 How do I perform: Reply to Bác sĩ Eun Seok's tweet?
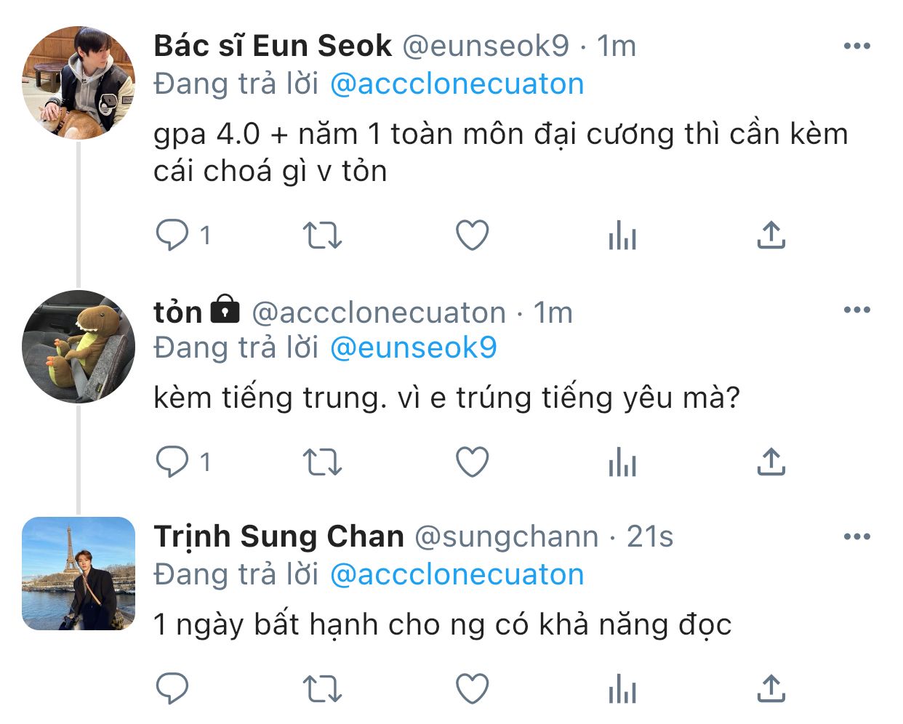[x=172, y=235]
